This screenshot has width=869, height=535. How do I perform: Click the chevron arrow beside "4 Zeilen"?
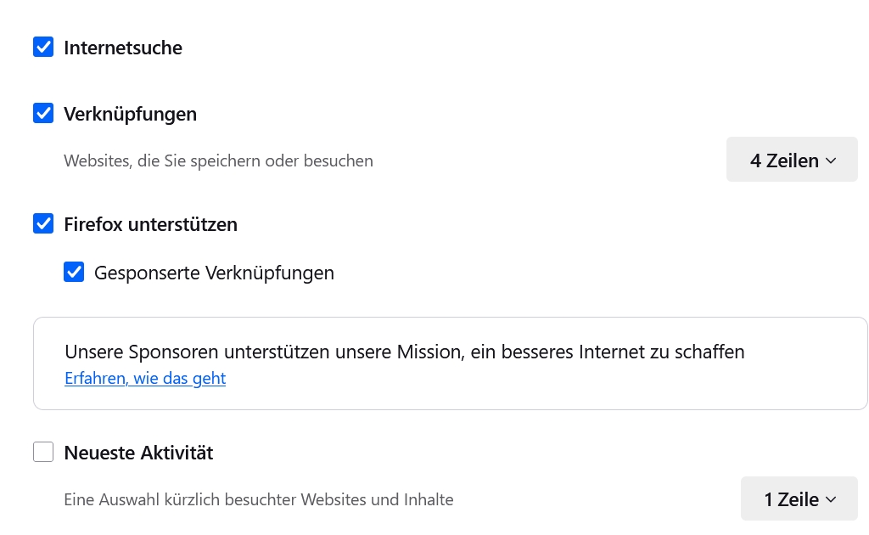831,160
